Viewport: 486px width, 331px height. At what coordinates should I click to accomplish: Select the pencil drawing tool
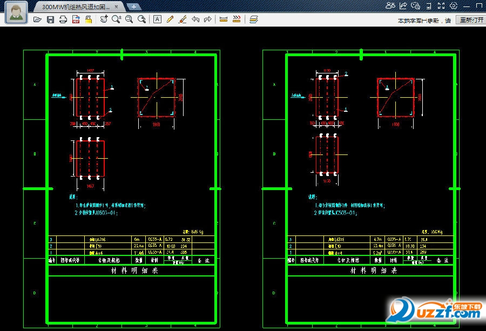pyautogui.click(x=170, y=19)
